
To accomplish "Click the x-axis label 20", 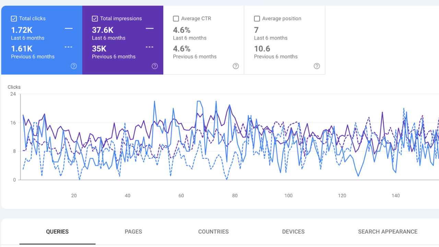I will (74, 196).
